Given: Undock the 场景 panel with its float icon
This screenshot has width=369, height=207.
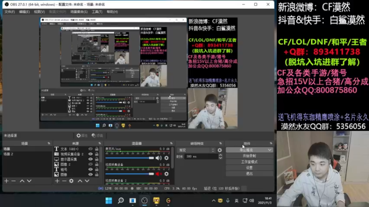Looking at the screenshot, I should point(49,143).
